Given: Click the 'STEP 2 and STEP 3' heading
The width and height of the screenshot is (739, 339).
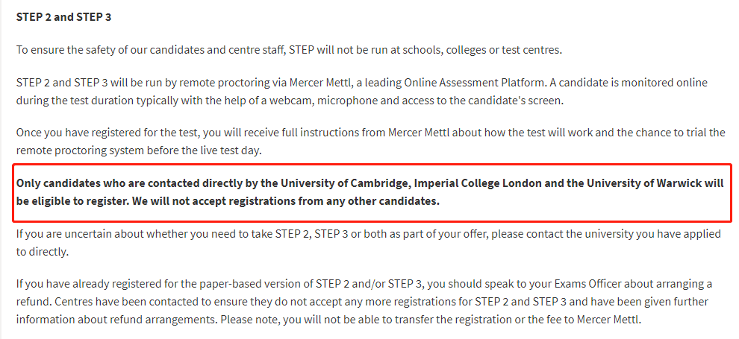Looking at the screenshot, I should pos(63,17).
